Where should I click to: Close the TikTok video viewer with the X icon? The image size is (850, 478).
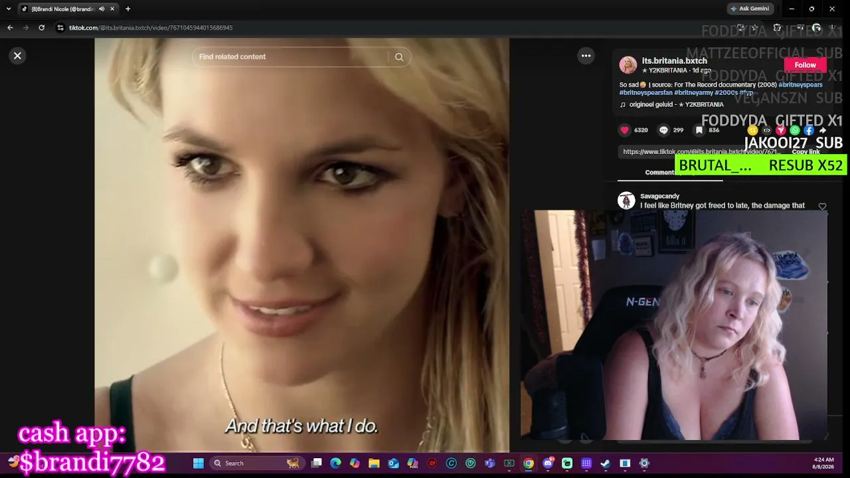(x=18, y=56)
